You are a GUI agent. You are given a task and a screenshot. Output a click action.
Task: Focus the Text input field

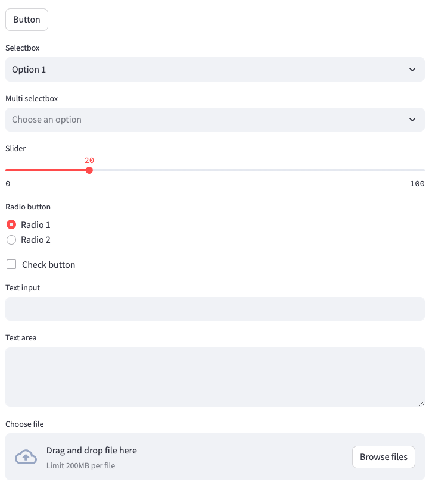(x=215, y=309)
